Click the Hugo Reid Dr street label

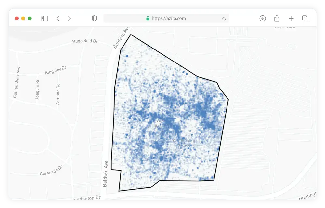tap(85, 41)
